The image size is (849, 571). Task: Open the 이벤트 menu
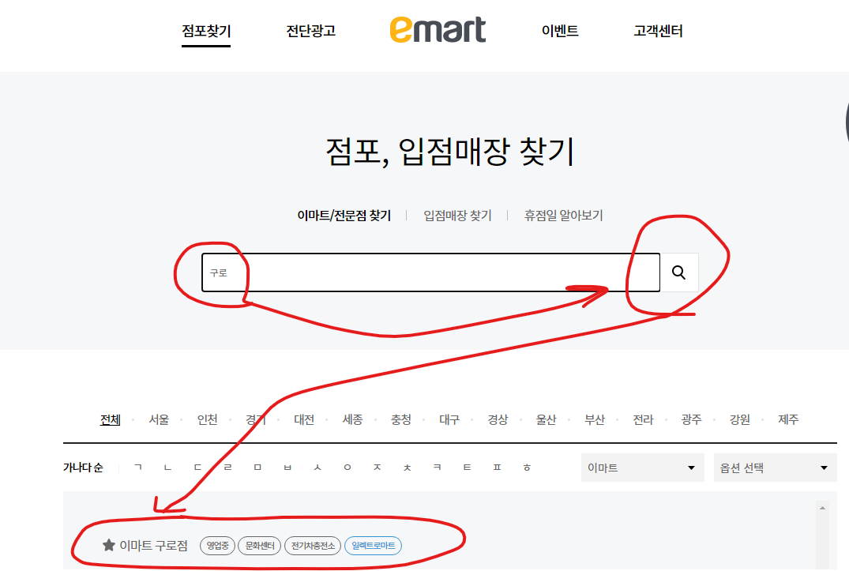point(560,31)
